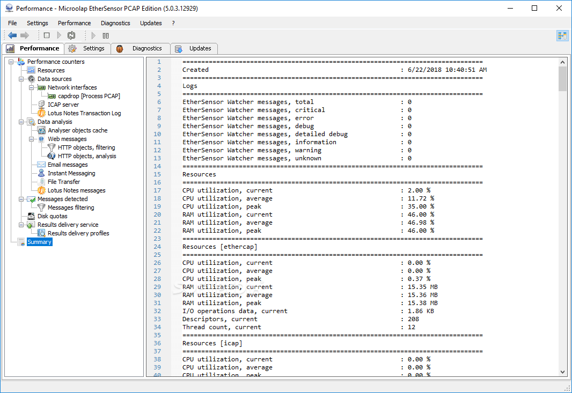Screen dimensions: 572x393
Task: Collapse the Data sources node
Action: tap(21, 79)
